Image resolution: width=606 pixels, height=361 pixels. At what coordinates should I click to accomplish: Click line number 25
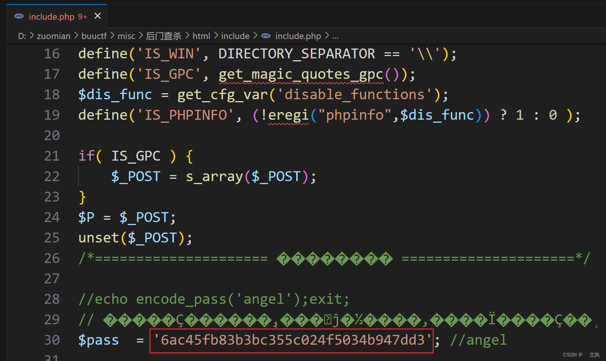click(52, 238)
